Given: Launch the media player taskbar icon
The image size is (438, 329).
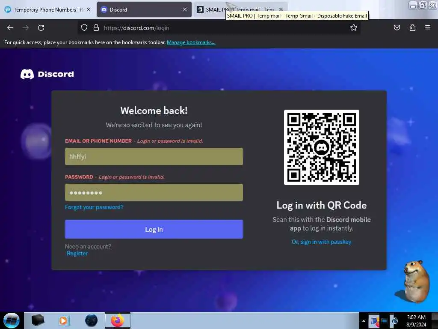Looking at the screenshot, I should 64,320.
